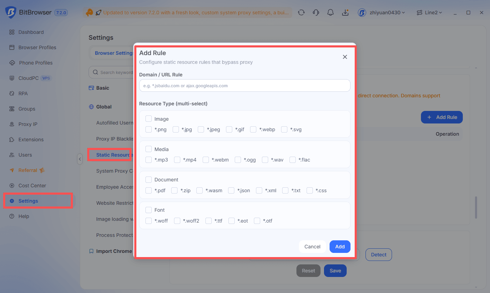This screenshot has height=293, width=490.
Task: Click the blue Add button in dialog
Action: (340, 247)
